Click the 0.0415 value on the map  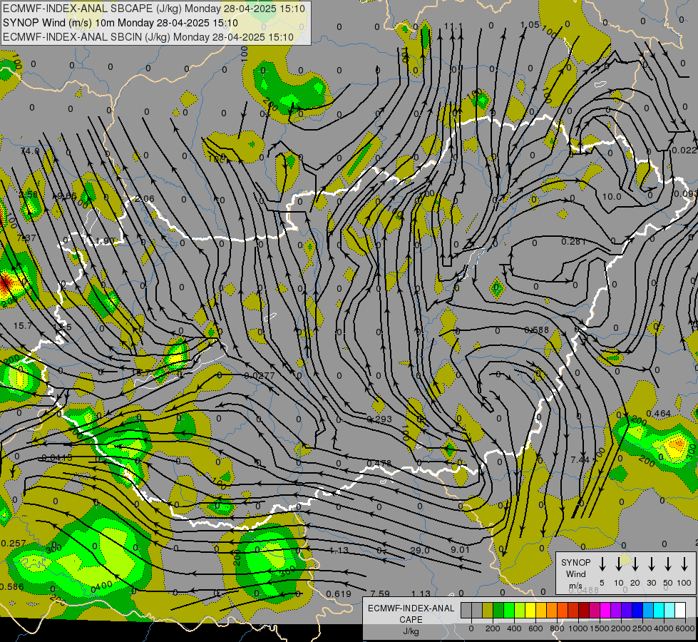coord(57,457)
